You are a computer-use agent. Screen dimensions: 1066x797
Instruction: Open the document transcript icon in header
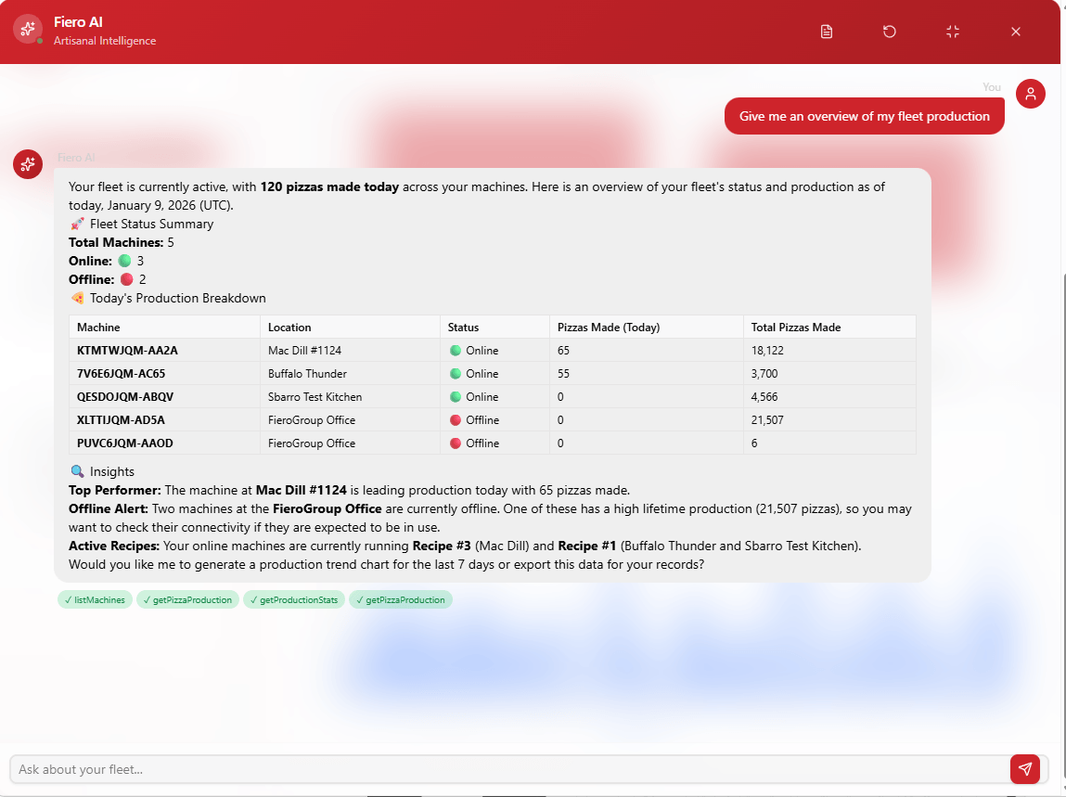[x=827, y=32]
